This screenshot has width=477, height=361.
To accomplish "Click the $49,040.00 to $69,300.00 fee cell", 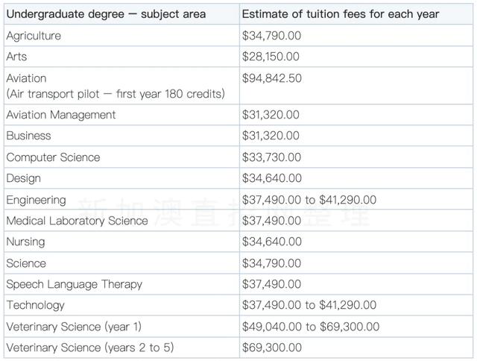I will pos(310,327).
